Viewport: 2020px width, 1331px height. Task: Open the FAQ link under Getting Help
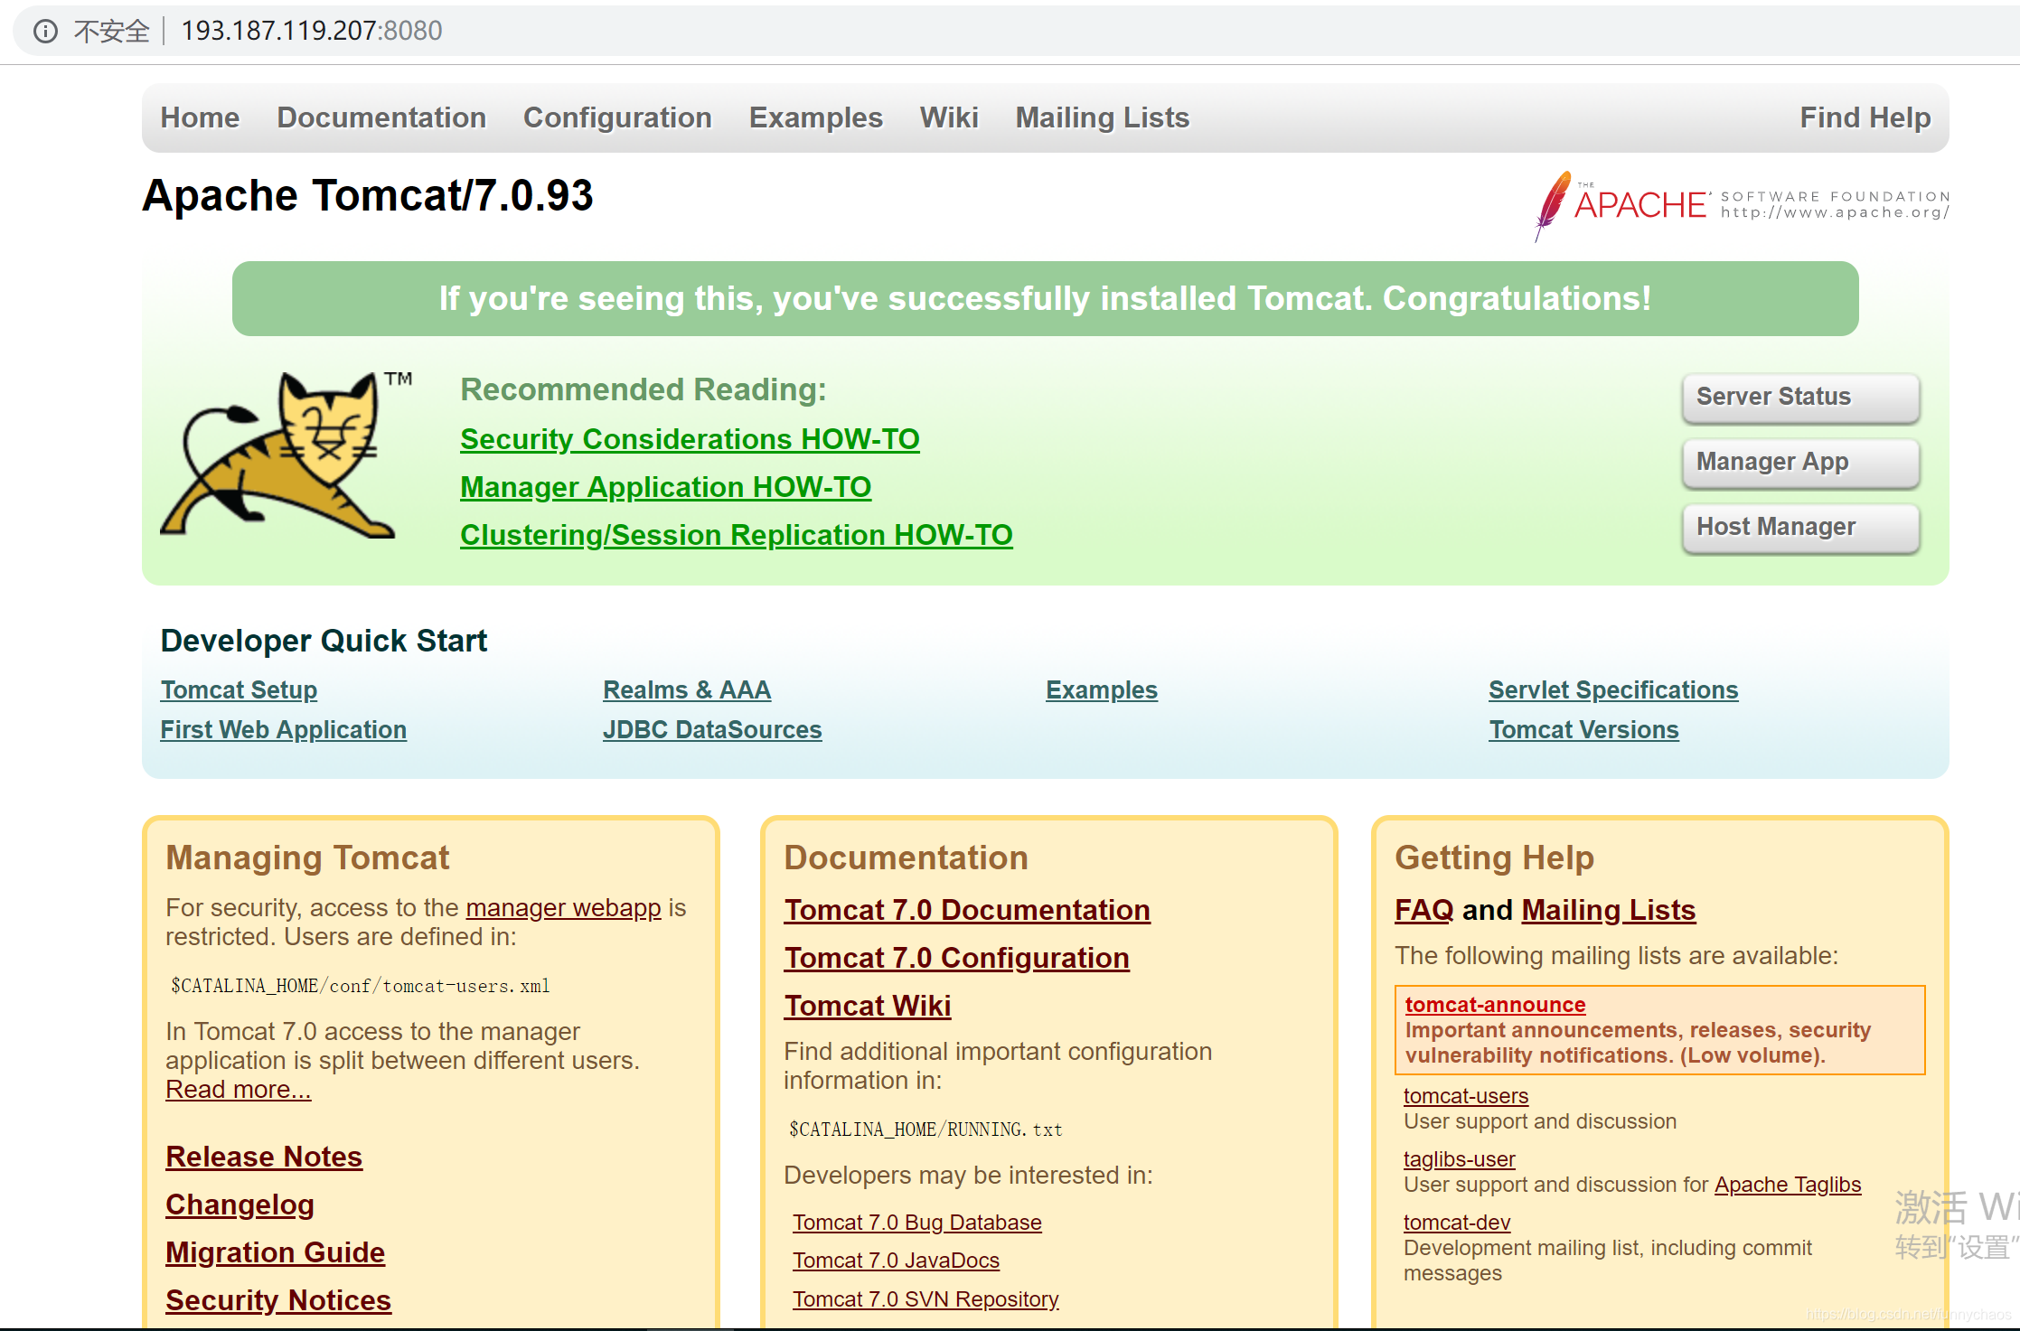1424,911
